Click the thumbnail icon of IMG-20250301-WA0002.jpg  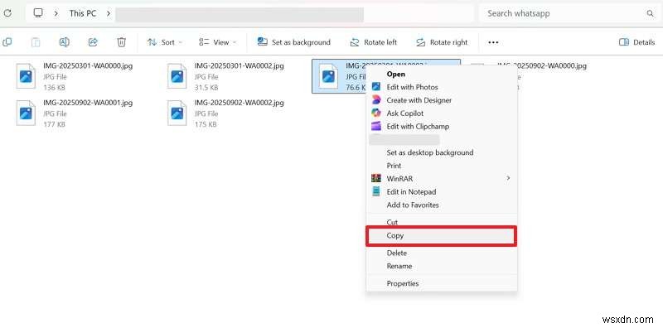point(177,76)
